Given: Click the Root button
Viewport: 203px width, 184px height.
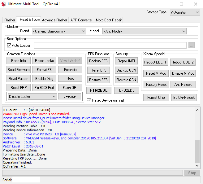Looking at the screenshot, I should (x=70, y=78).
